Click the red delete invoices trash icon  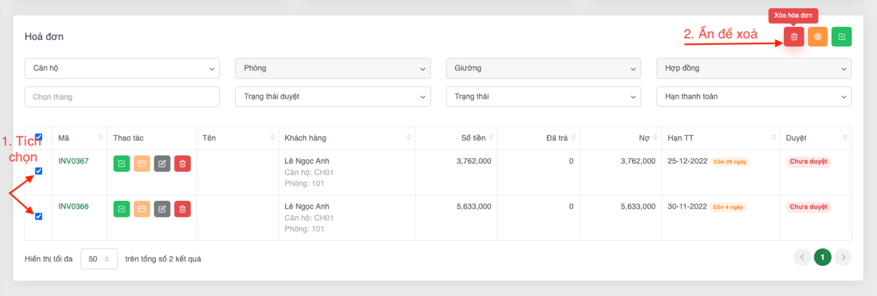point(794,37)
